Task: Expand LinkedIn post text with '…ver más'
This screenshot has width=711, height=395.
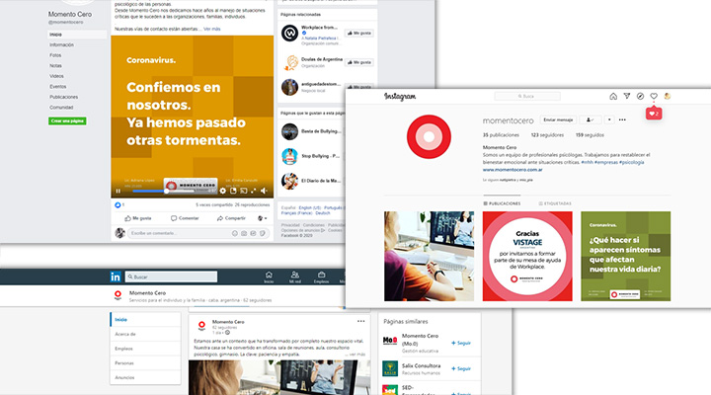Action: pyautogui.click(x=355, y=355)
